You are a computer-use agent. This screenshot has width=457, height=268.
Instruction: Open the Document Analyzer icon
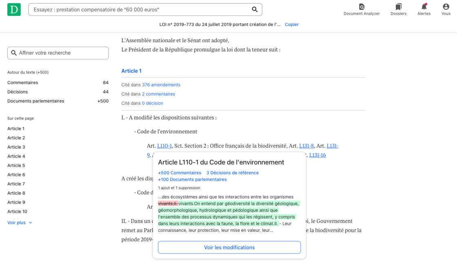click(362, 7)
